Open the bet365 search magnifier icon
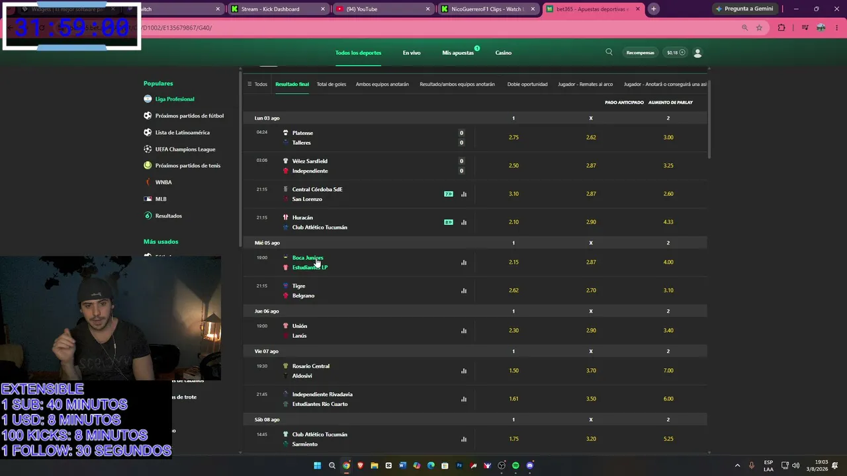The height and width of the screenshot is (476, 847). (x=609, y=52)
